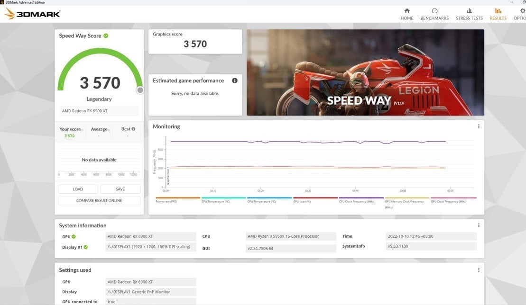Open the Settings used three-dot menu

[x=479, y=270]
